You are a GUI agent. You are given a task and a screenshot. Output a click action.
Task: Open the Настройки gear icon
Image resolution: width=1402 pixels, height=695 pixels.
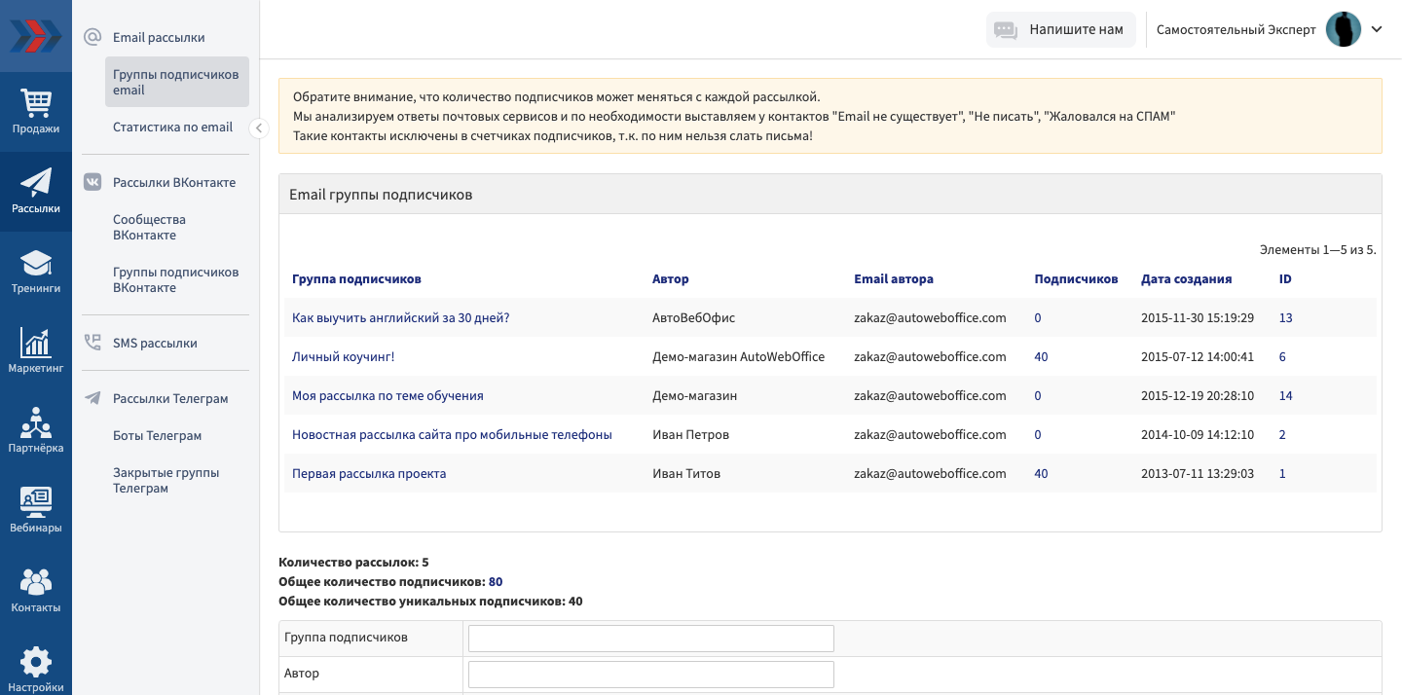pyautogui.click(x=36, y=662)
